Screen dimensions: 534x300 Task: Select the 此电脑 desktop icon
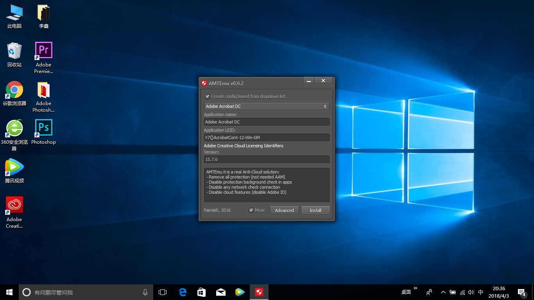[14, 17]
